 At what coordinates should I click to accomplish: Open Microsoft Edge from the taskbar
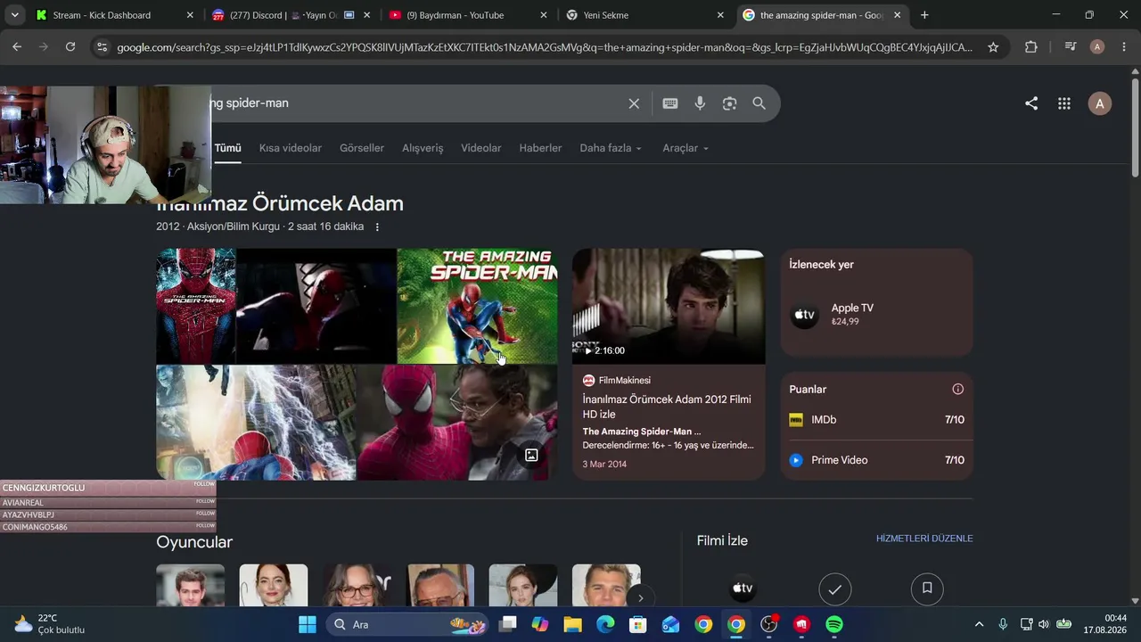(605, 625)
